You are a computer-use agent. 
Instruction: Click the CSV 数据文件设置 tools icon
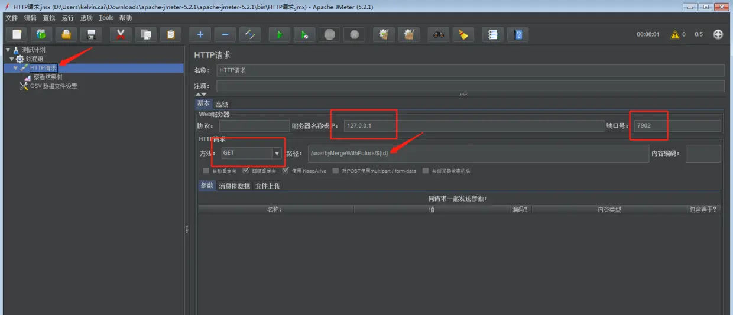tap(24, 86)
